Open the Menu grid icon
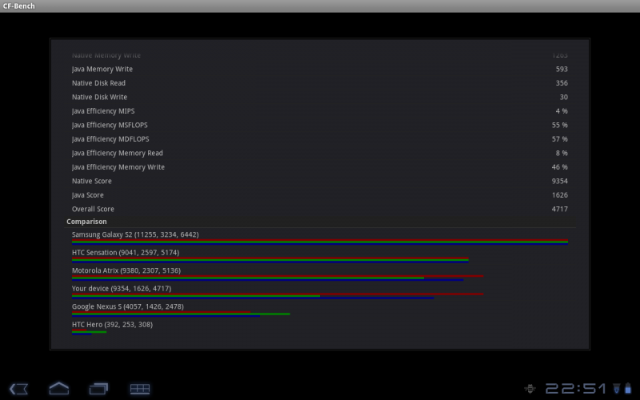This screenshot has height=400, width=640. click(x=140, y=388)
